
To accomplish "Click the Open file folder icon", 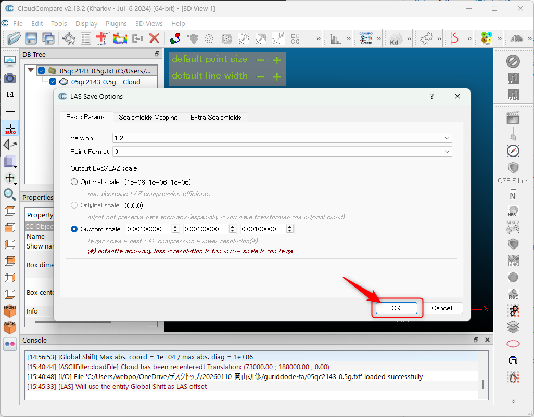I will tap(14, 38).
